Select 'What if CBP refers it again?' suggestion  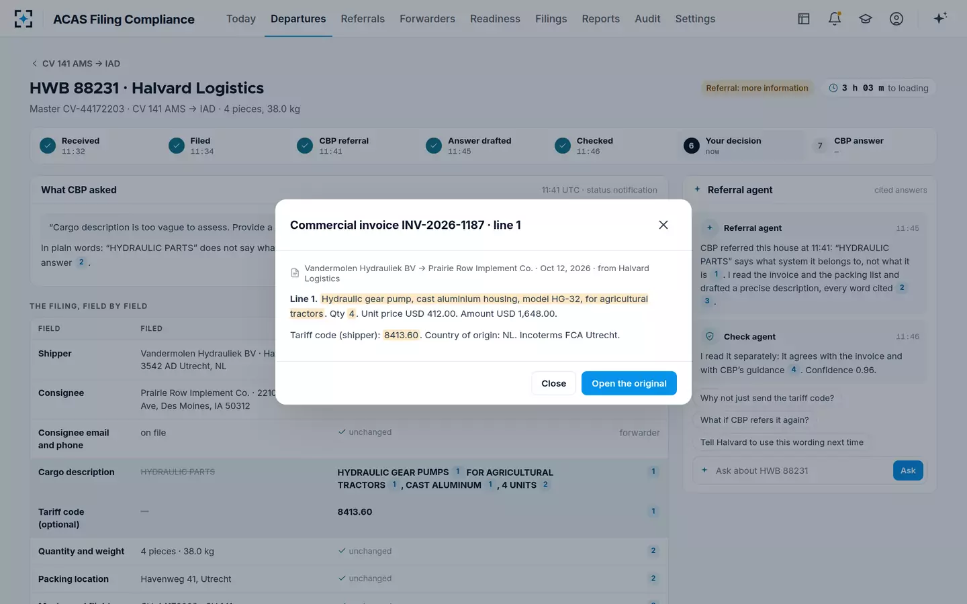click(x=755, y=420)
